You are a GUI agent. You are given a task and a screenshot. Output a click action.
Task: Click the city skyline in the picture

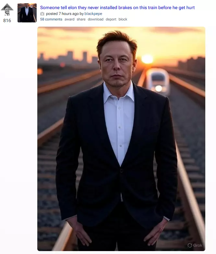pos(68,57)
